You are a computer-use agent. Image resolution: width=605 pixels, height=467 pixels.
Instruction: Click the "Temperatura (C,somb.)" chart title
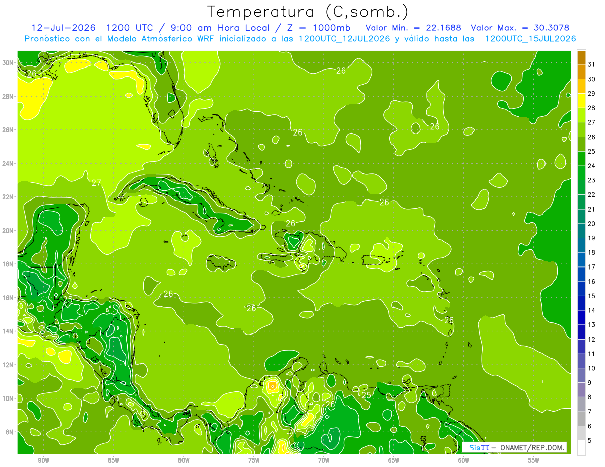pos(308,12)
